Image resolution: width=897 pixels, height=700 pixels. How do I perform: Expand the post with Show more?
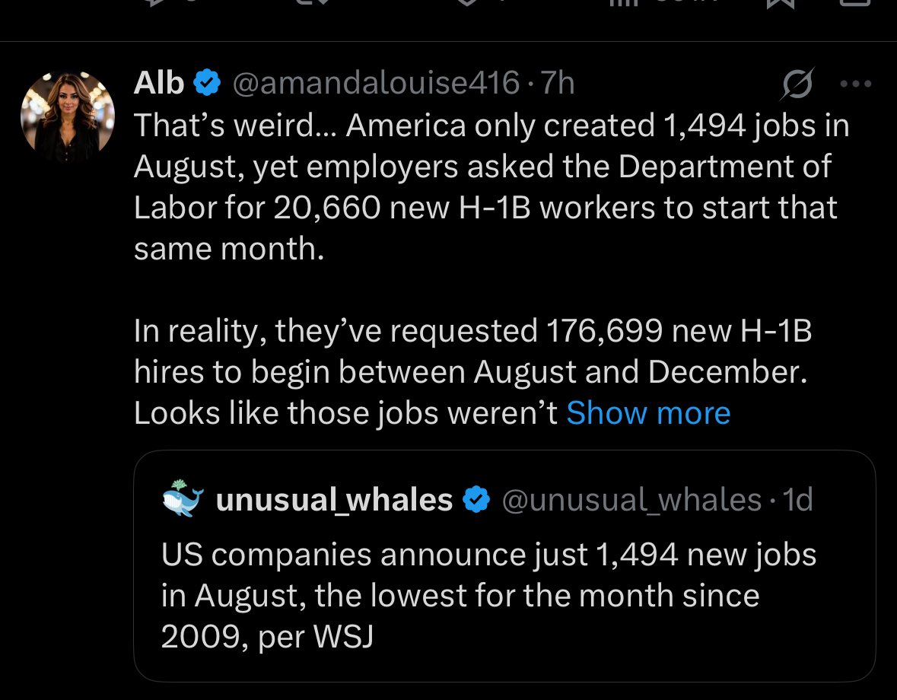coord(648,412)
